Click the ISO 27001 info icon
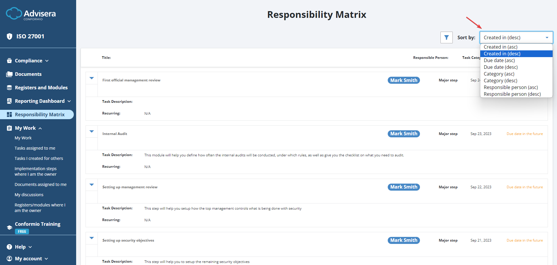The width and height of the screenshot is (557, 265). click(x=9, y=36)
